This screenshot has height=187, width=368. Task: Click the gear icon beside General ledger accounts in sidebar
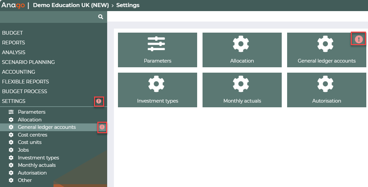[x=11, y=127]
